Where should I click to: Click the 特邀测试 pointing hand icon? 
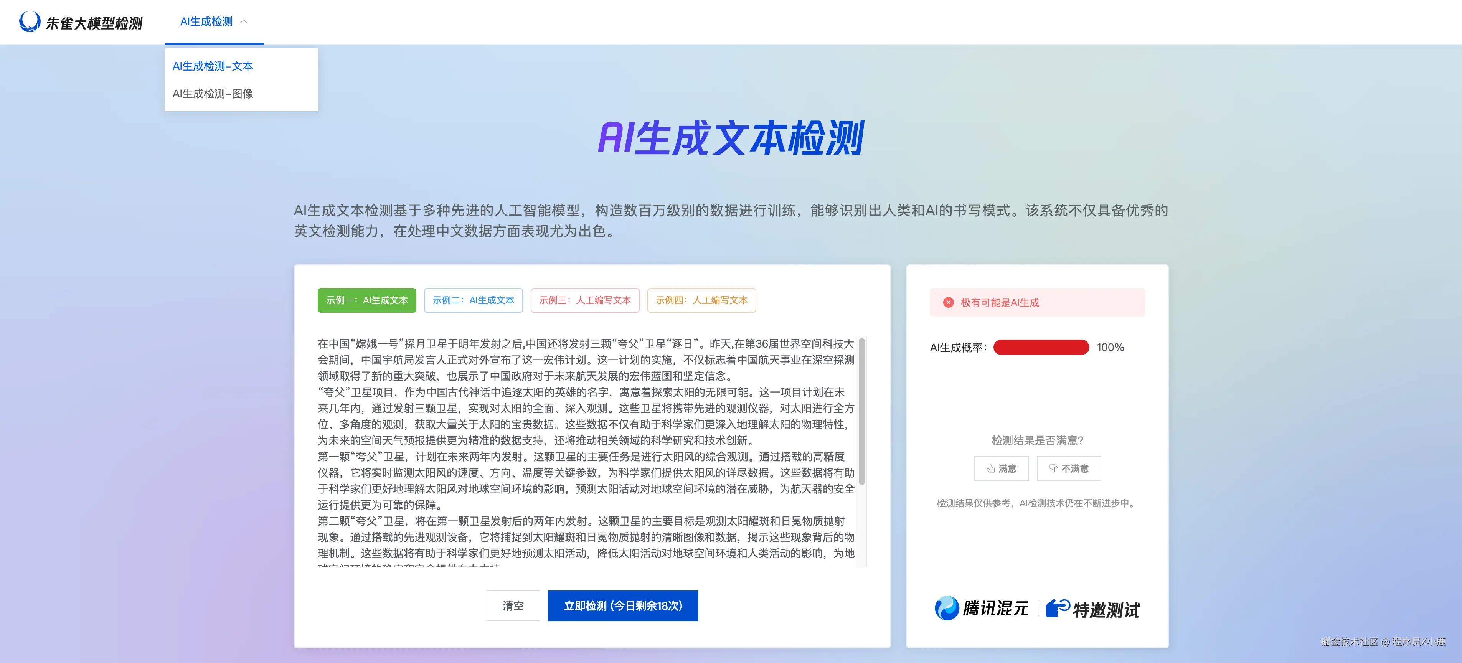(x=1057, y=608)
